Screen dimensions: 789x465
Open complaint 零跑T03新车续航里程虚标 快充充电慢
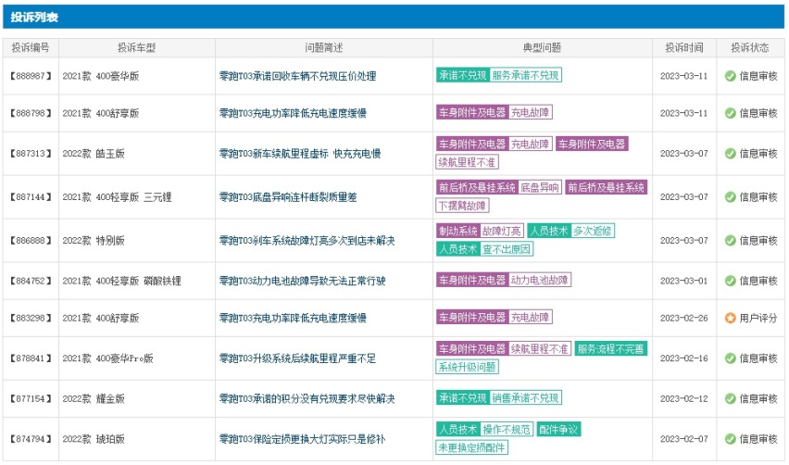tap(300, 154)
